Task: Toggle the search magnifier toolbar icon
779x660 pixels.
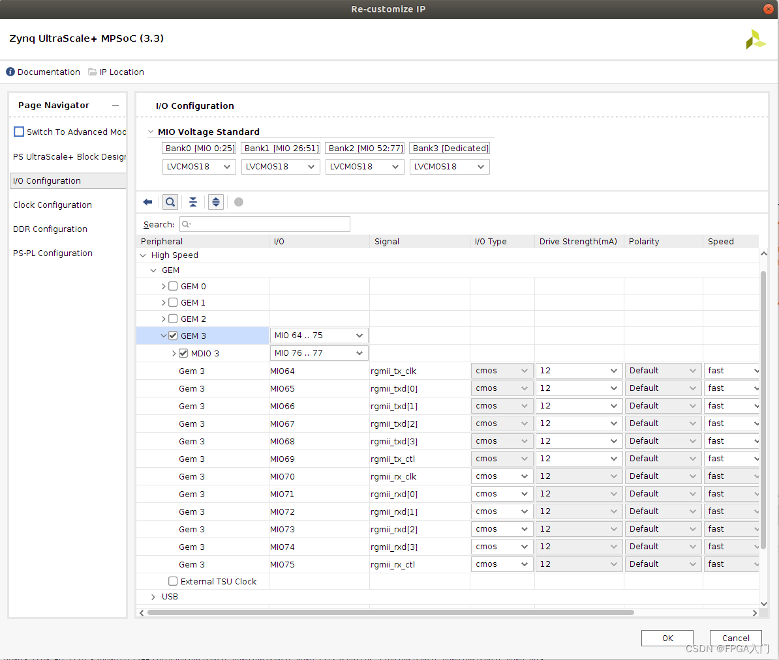Action: pyautogui.click(x=170, y=202)
